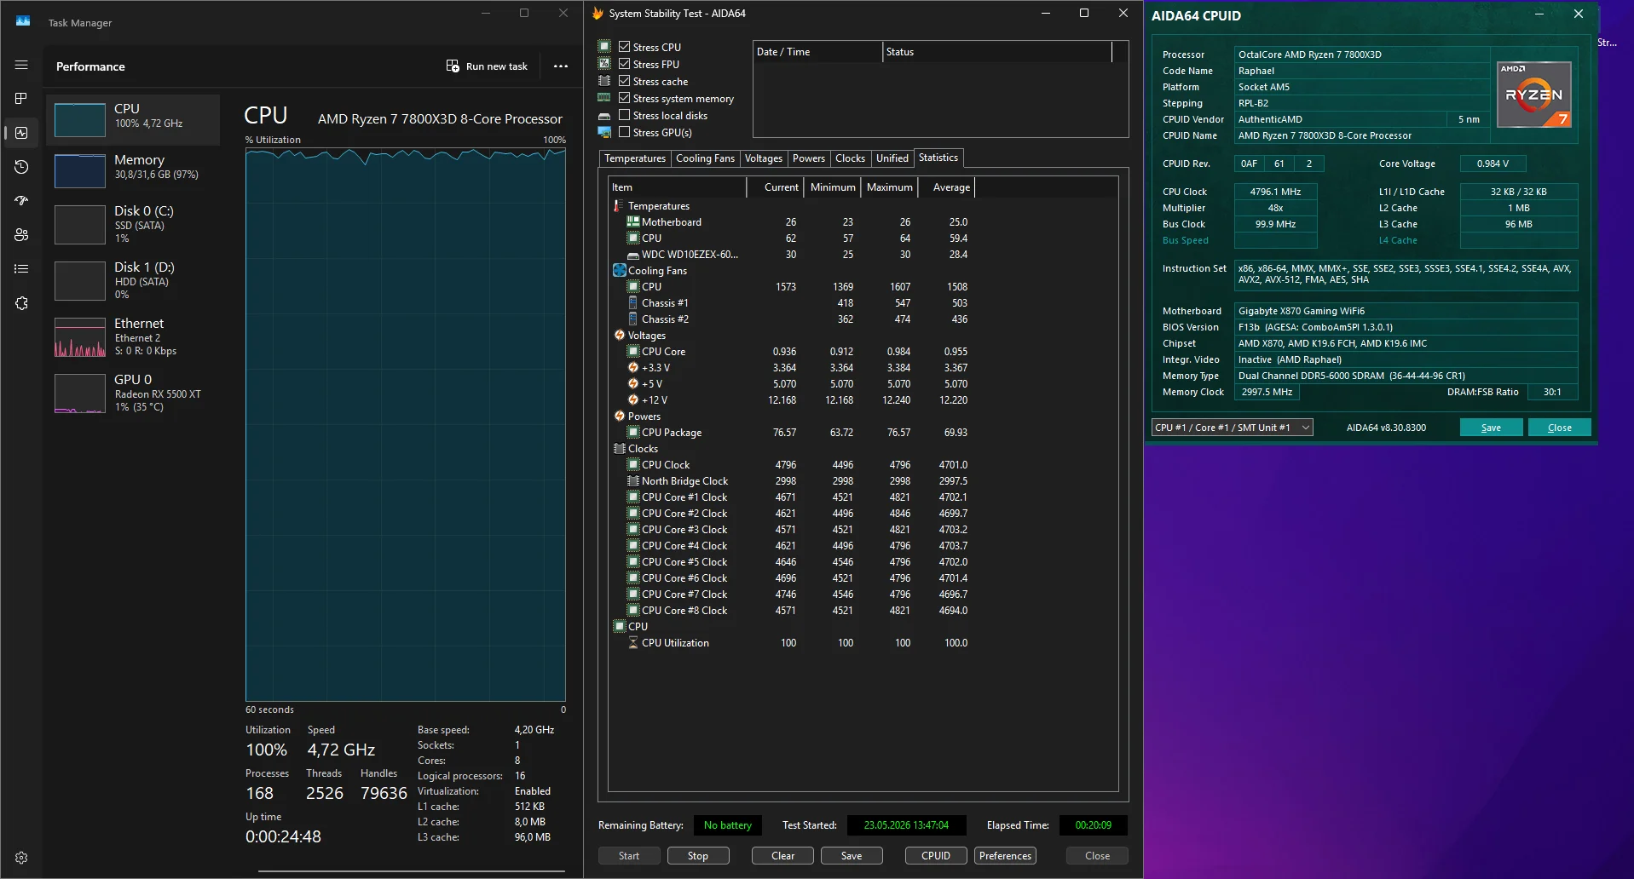Screen dimensions: 1634x879
Task: Select the Ethernet performance item
Action: coord(133,336)
